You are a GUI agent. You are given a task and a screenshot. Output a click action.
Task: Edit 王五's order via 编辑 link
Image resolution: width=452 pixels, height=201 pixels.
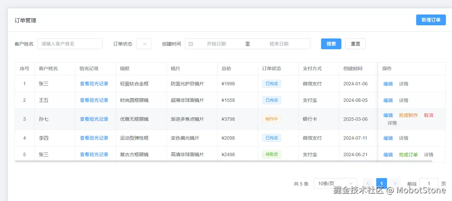388,100
